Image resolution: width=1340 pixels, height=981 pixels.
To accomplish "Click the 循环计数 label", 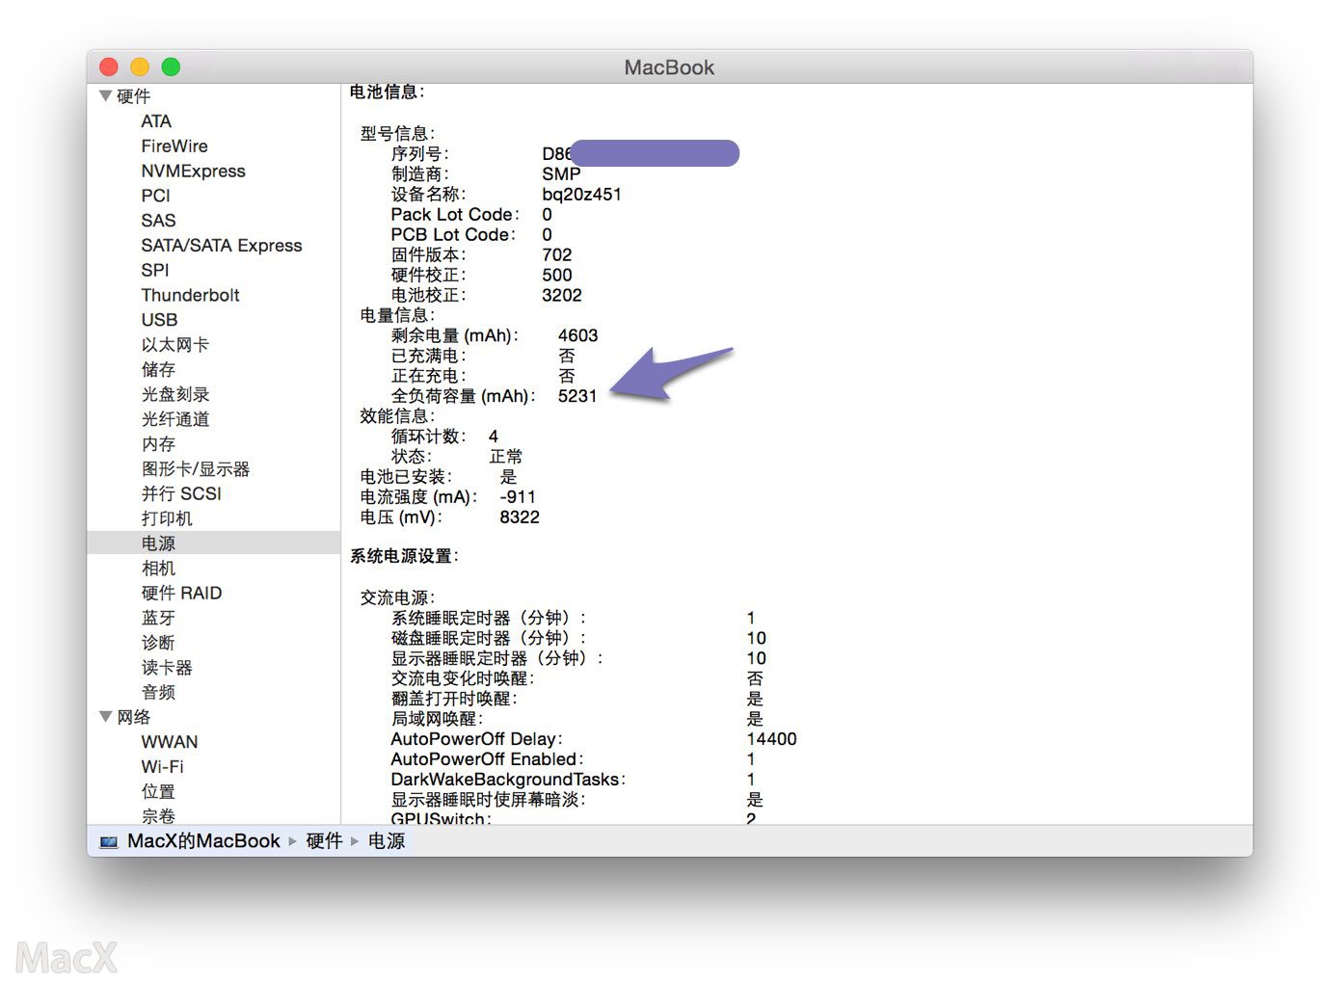I will tap(428, 437).
